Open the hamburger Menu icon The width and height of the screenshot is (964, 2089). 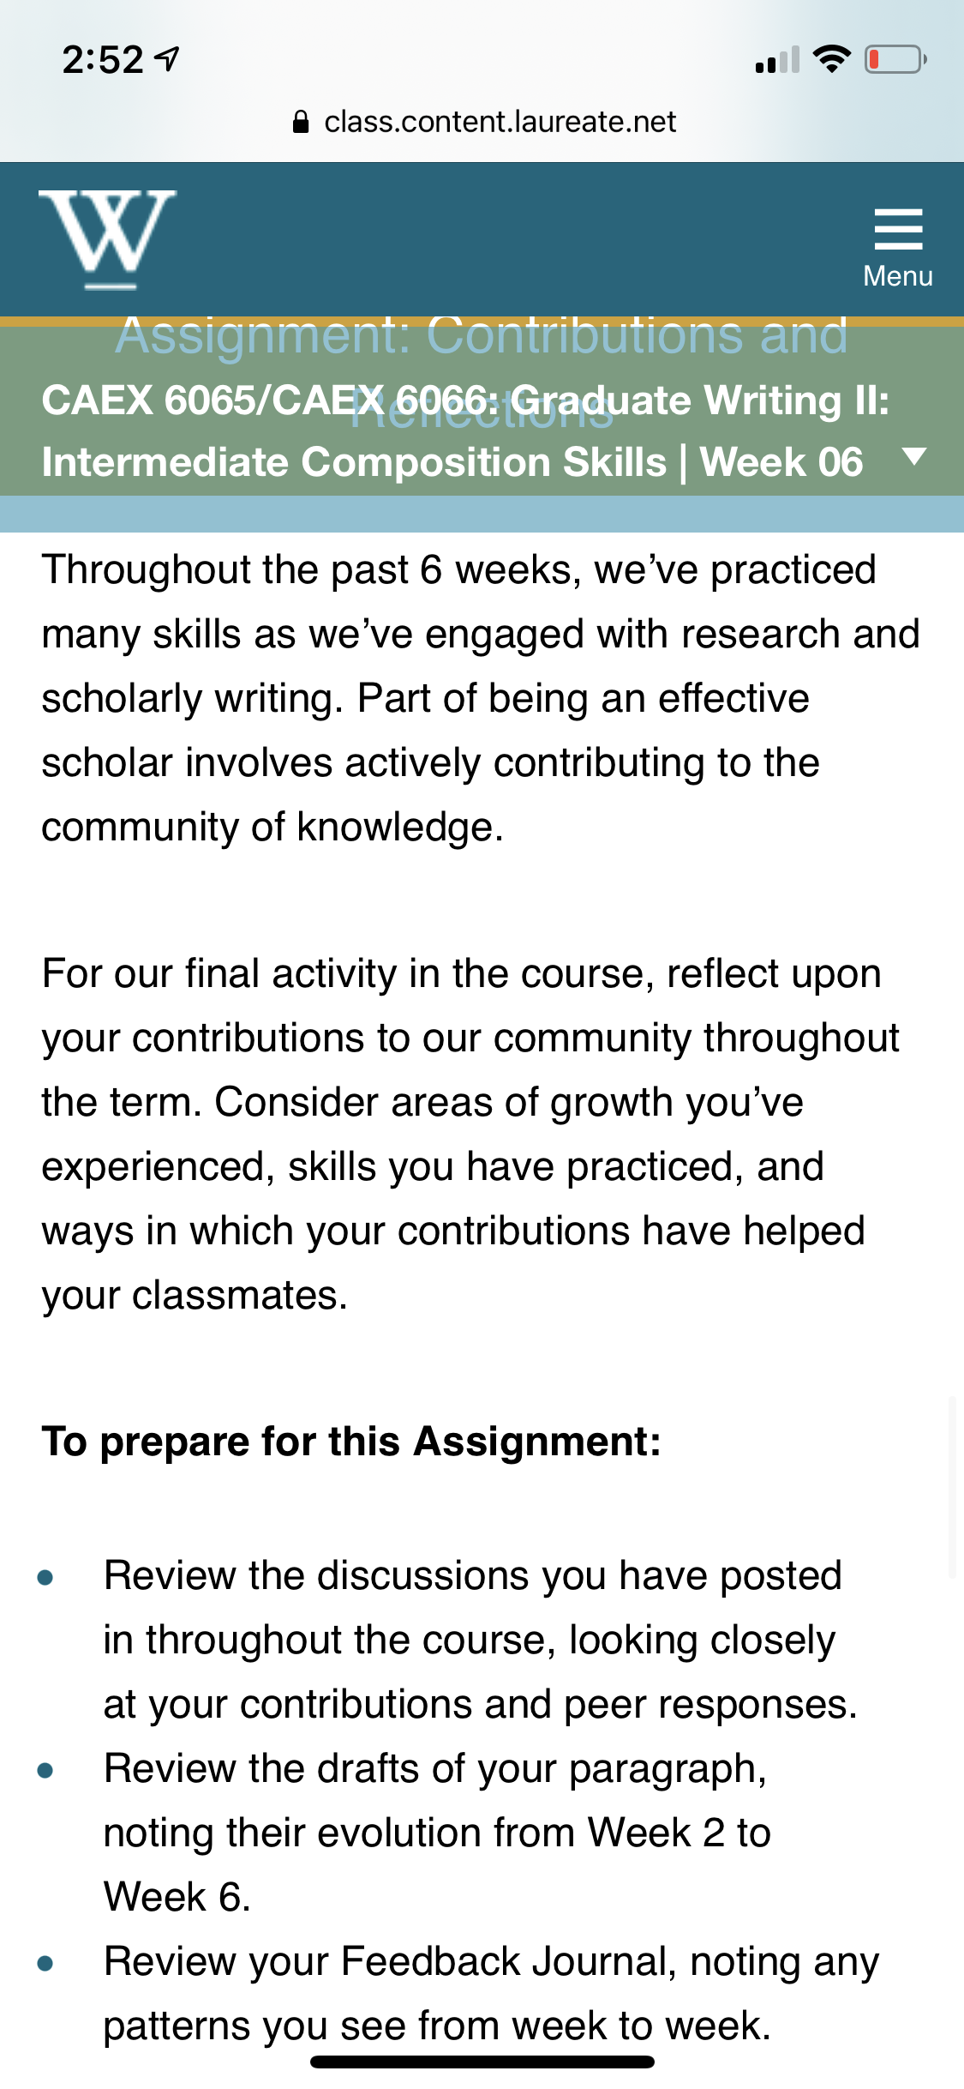coord(898,229)
